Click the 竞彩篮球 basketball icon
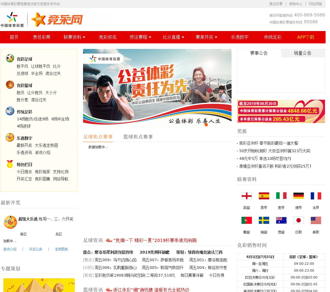 pyautogui.click(x=10, y=85)
